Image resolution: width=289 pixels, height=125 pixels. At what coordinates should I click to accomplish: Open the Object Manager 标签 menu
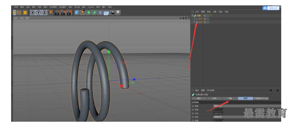point(221,12)
